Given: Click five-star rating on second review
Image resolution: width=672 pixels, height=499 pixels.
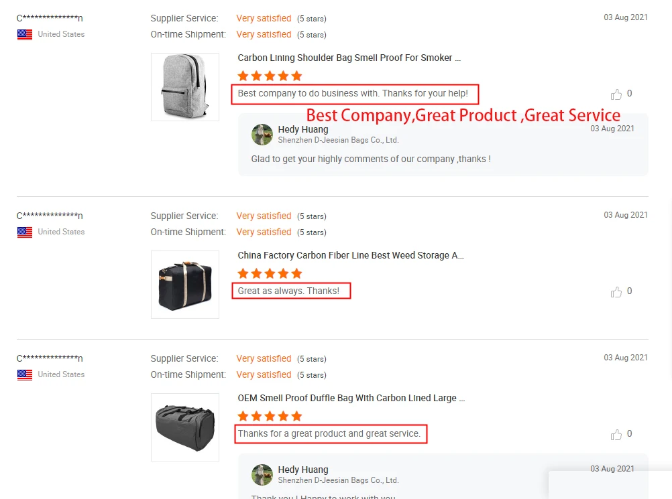Looking at the screenshot, I should click(270, 274).
